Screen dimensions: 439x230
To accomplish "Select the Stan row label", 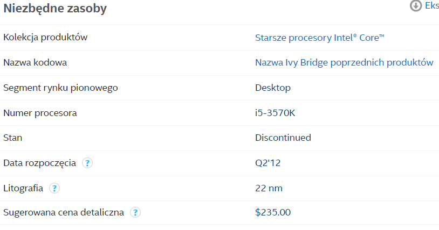I will click(12, 138).
